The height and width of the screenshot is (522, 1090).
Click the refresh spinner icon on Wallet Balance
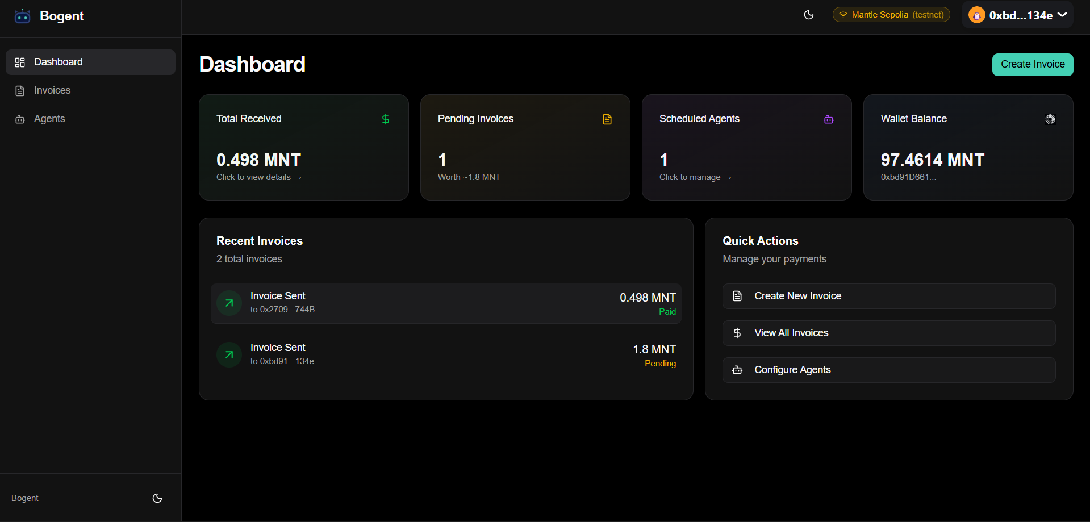pyautogui.click(x=1050, y=119)
